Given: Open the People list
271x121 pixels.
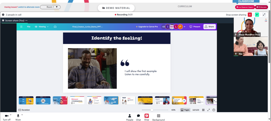Looking at the screenshot, I should (x=130, y=117).
